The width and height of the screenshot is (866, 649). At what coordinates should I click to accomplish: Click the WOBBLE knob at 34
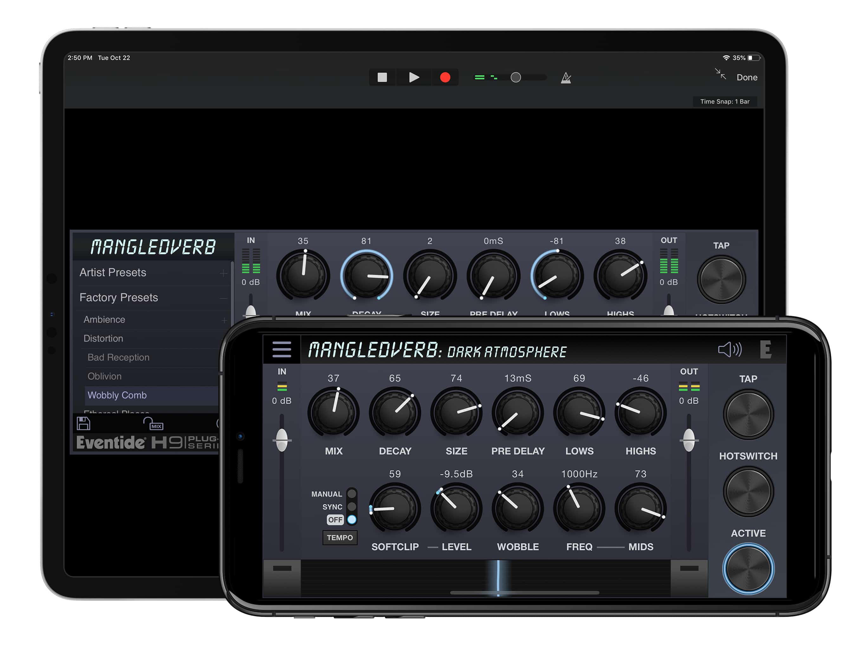click(518, 508)
